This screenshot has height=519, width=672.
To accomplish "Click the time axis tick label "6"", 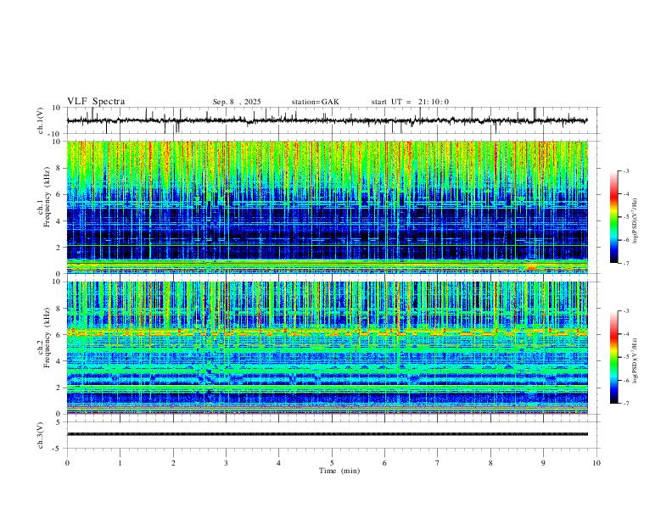I will pos(385,463).
